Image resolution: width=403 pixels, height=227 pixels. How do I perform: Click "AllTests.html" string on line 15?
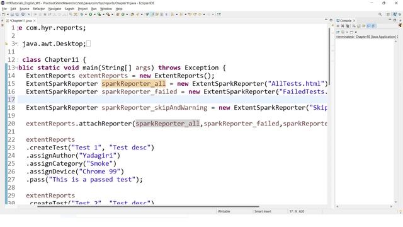(x=296, y=84)
